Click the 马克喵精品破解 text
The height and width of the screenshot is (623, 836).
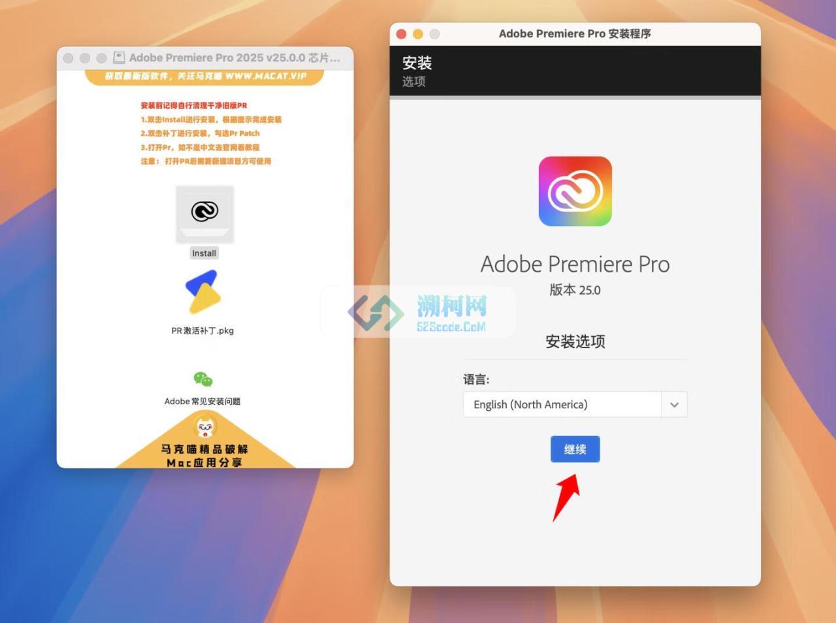click(x=204, y=449)
